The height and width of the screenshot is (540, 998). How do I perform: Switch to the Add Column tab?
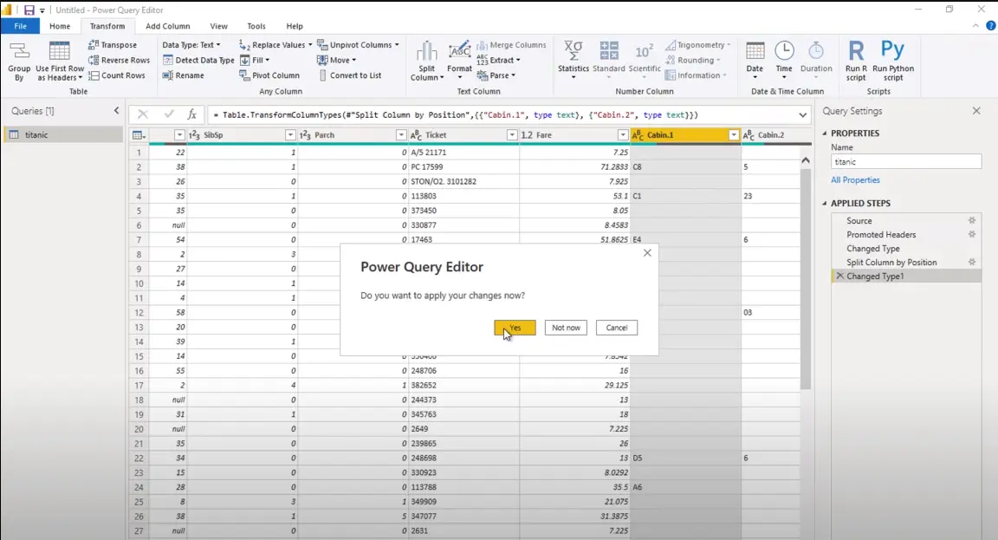point(167,26)
